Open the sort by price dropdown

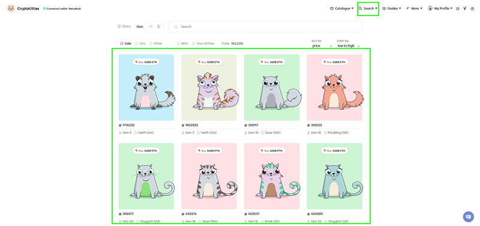tap(322, 46)
